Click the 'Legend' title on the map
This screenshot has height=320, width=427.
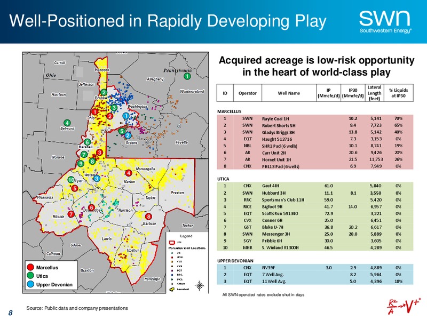186,236
